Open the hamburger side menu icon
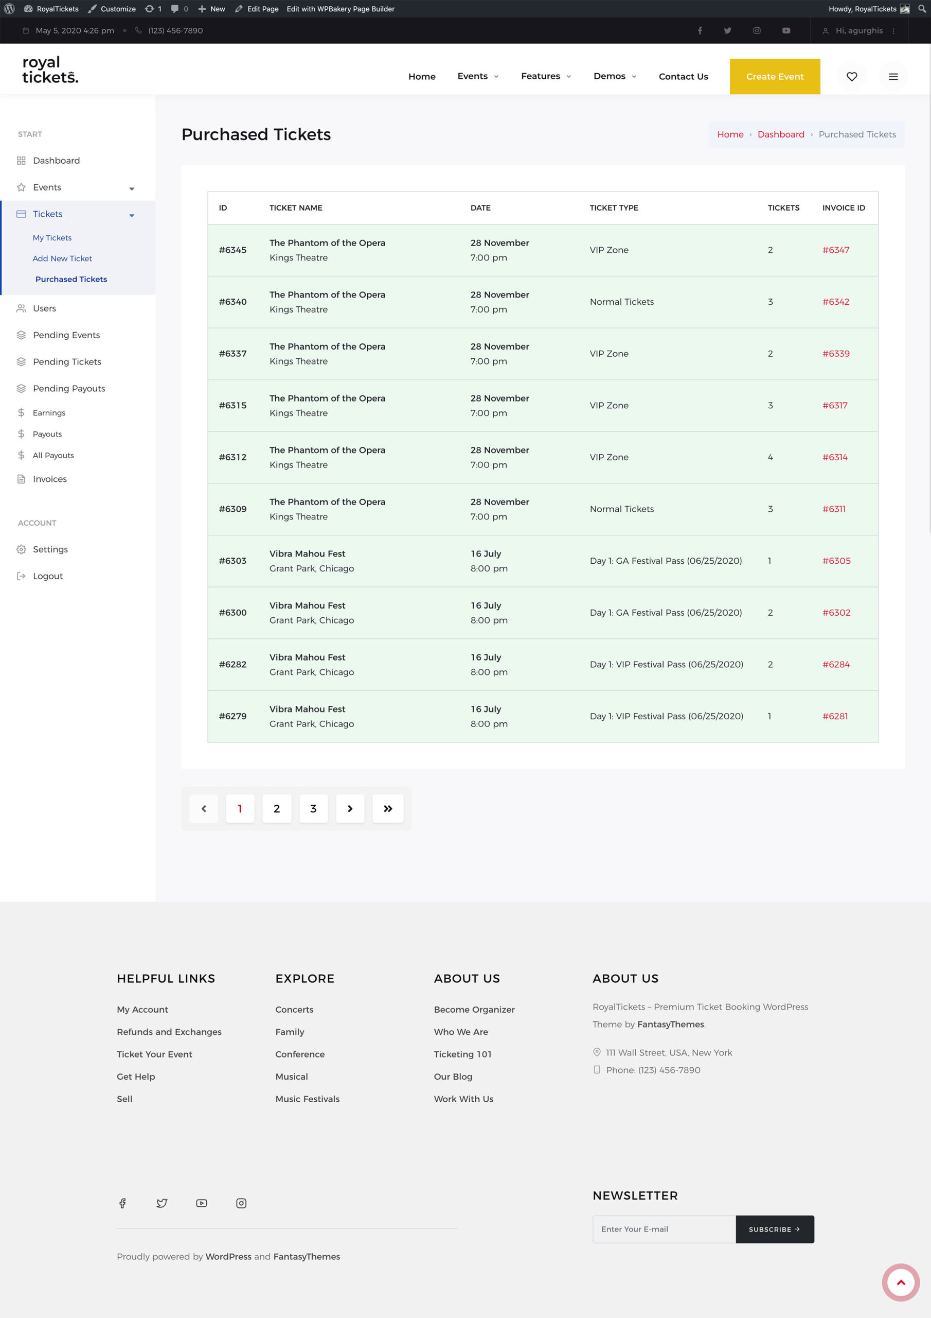 (x=893, y=76)
